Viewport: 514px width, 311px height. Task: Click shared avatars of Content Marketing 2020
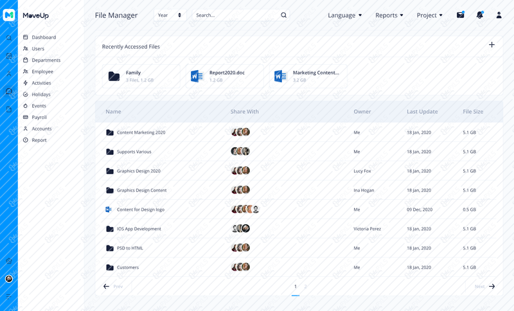click(240, 132)
